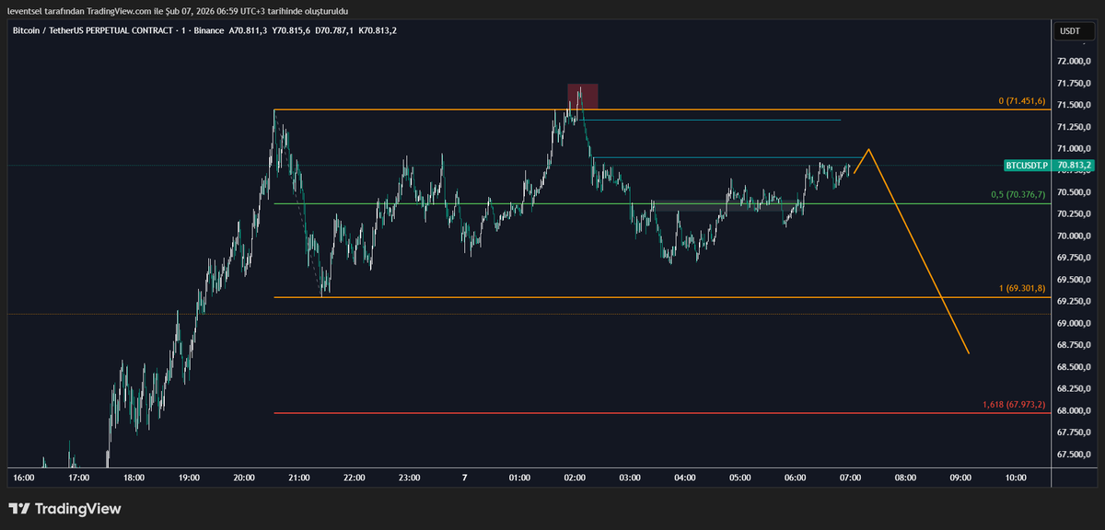Click the 06:00 time axis label

796,478
